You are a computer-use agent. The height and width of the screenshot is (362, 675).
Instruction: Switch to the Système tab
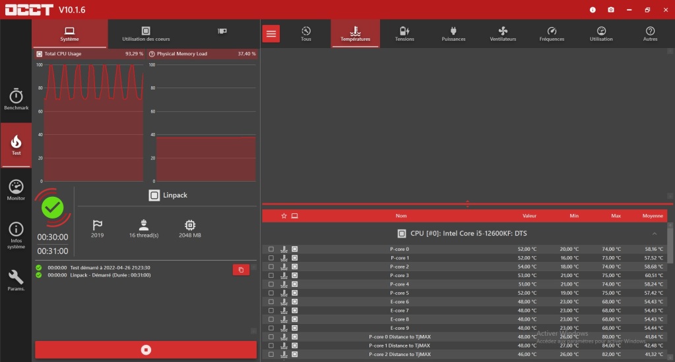69,34
